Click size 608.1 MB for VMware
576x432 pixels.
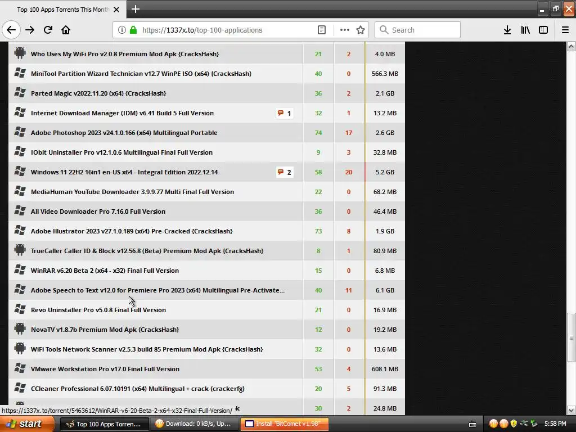385,369
